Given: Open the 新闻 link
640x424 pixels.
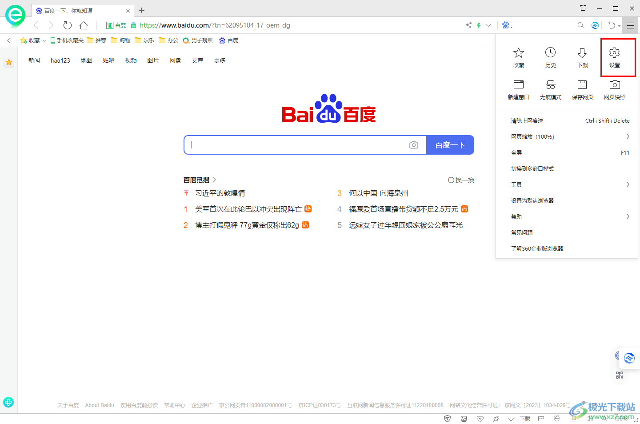Looking at the screenshot, I should (x=34, y=60).
